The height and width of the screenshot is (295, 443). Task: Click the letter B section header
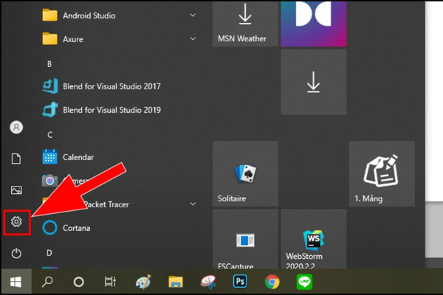49,64
